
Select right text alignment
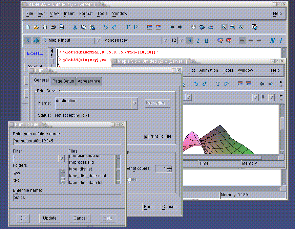coord(259,40)
